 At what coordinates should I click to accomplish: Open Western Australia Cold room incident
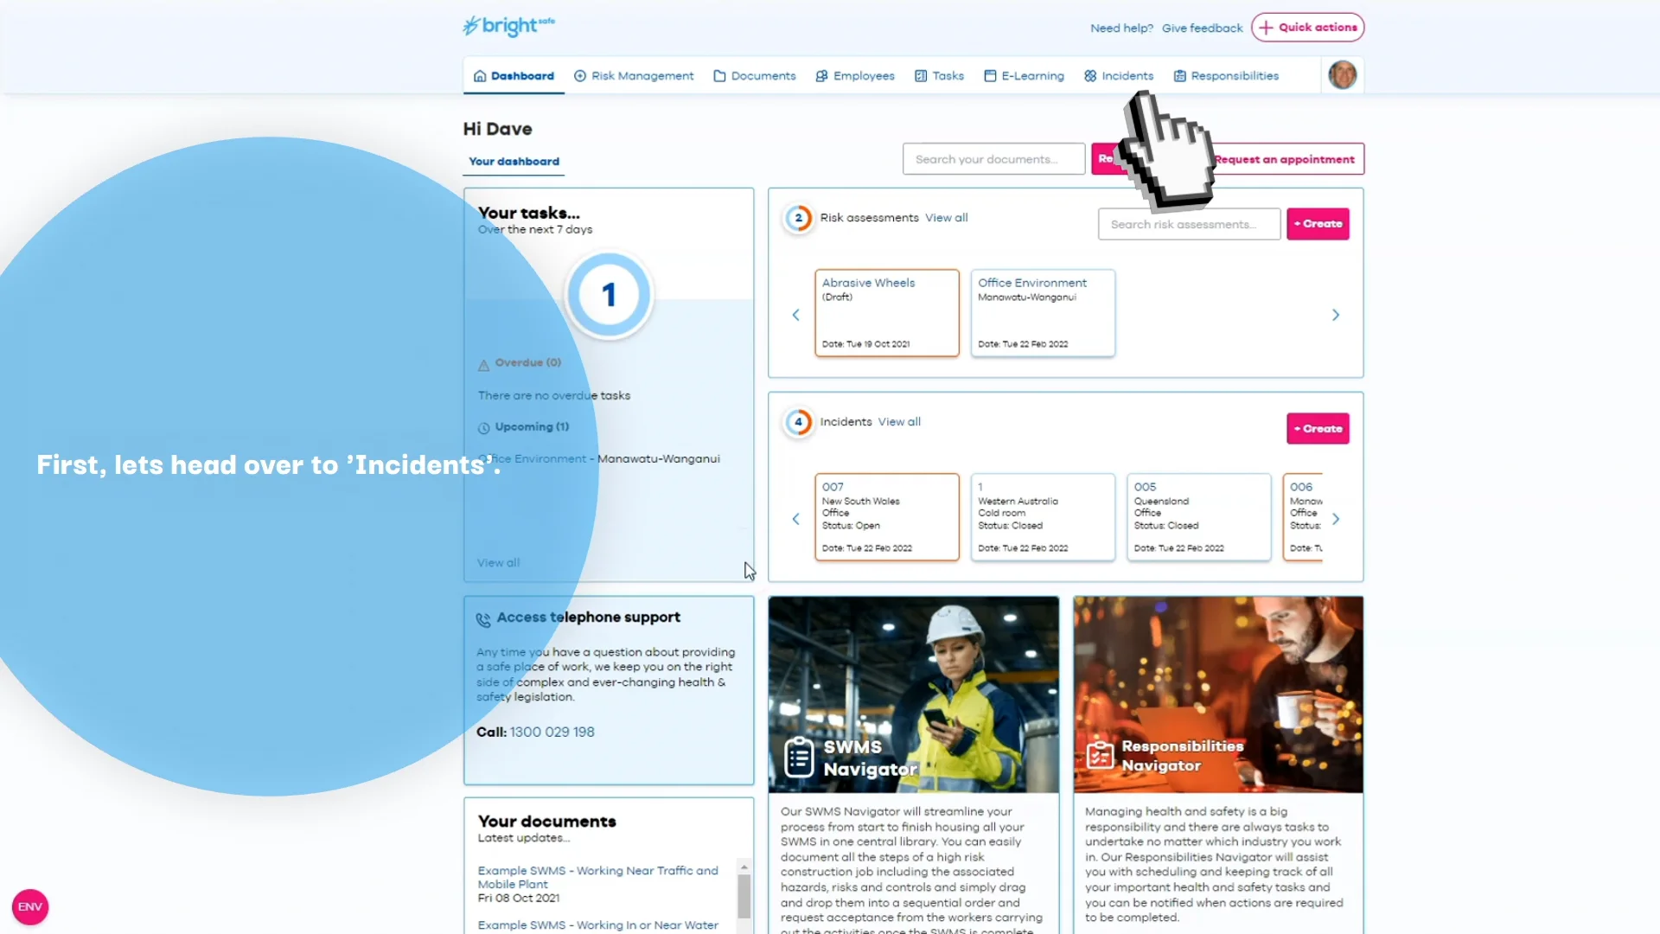[1043, 517]
